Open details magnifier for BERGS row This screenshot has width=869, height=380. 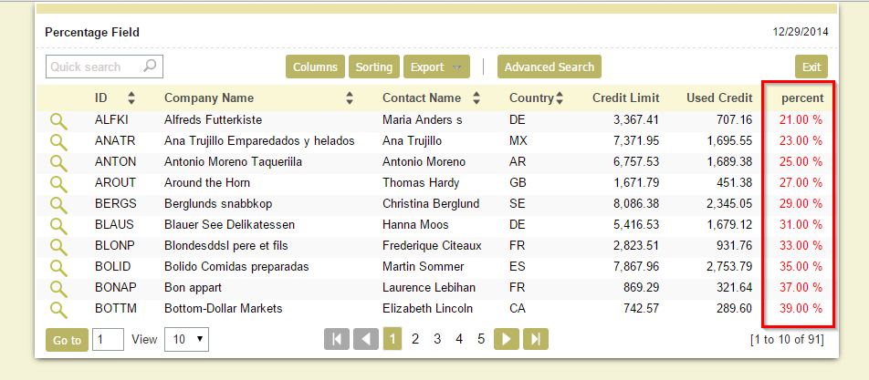[58, 204]
